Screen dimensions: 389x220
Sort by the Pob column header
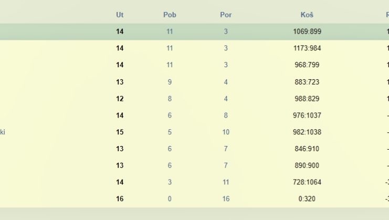[170, 15]
